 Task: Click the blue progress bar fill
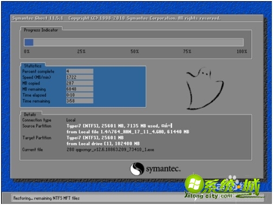click(29, 42)
